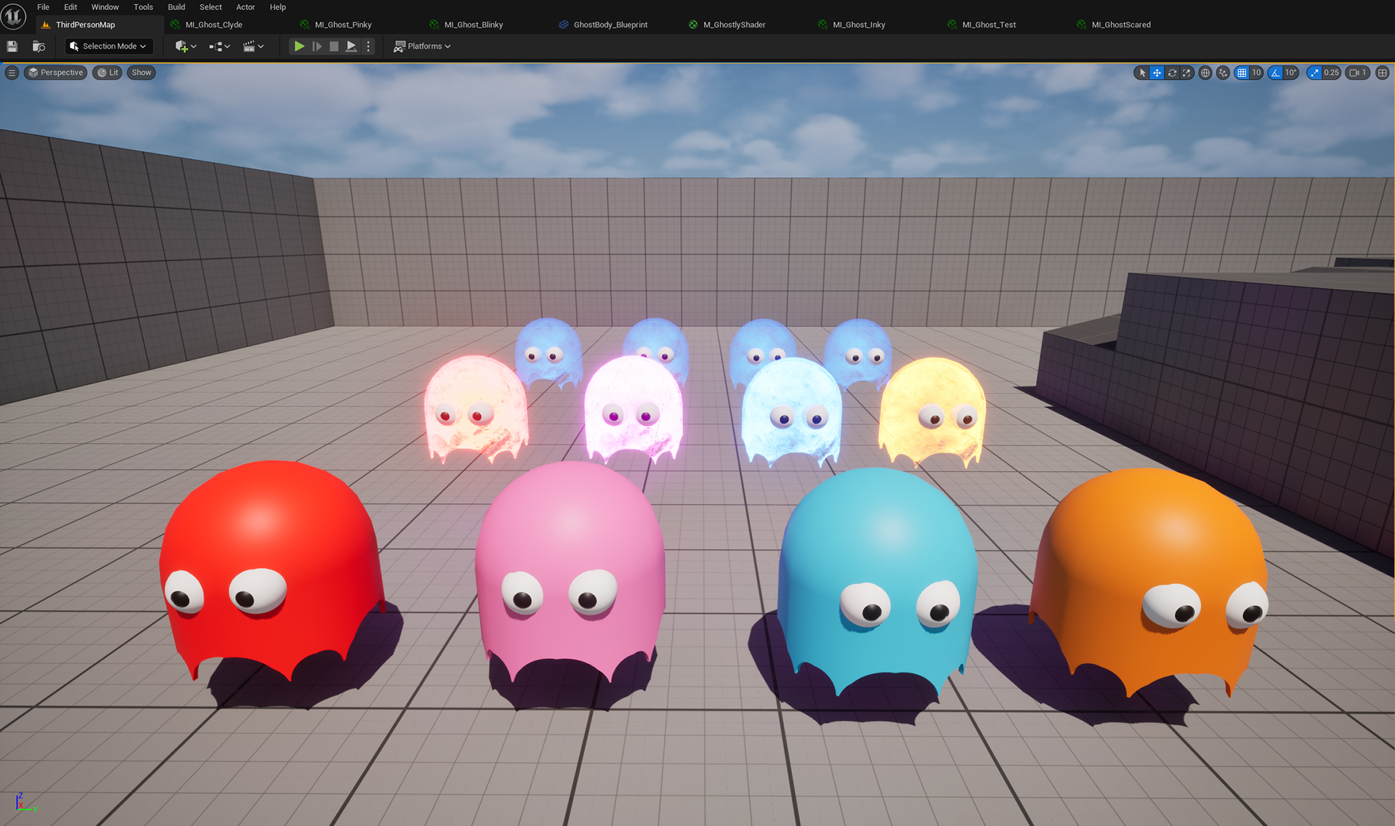
Task: Toggle the world/local coordinate globe icon
Action: [x=1205, y=73]
